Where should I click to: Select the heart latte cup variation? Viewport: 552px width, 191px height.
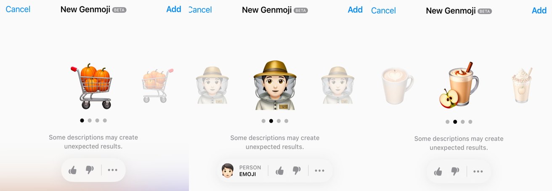(397, 86)
